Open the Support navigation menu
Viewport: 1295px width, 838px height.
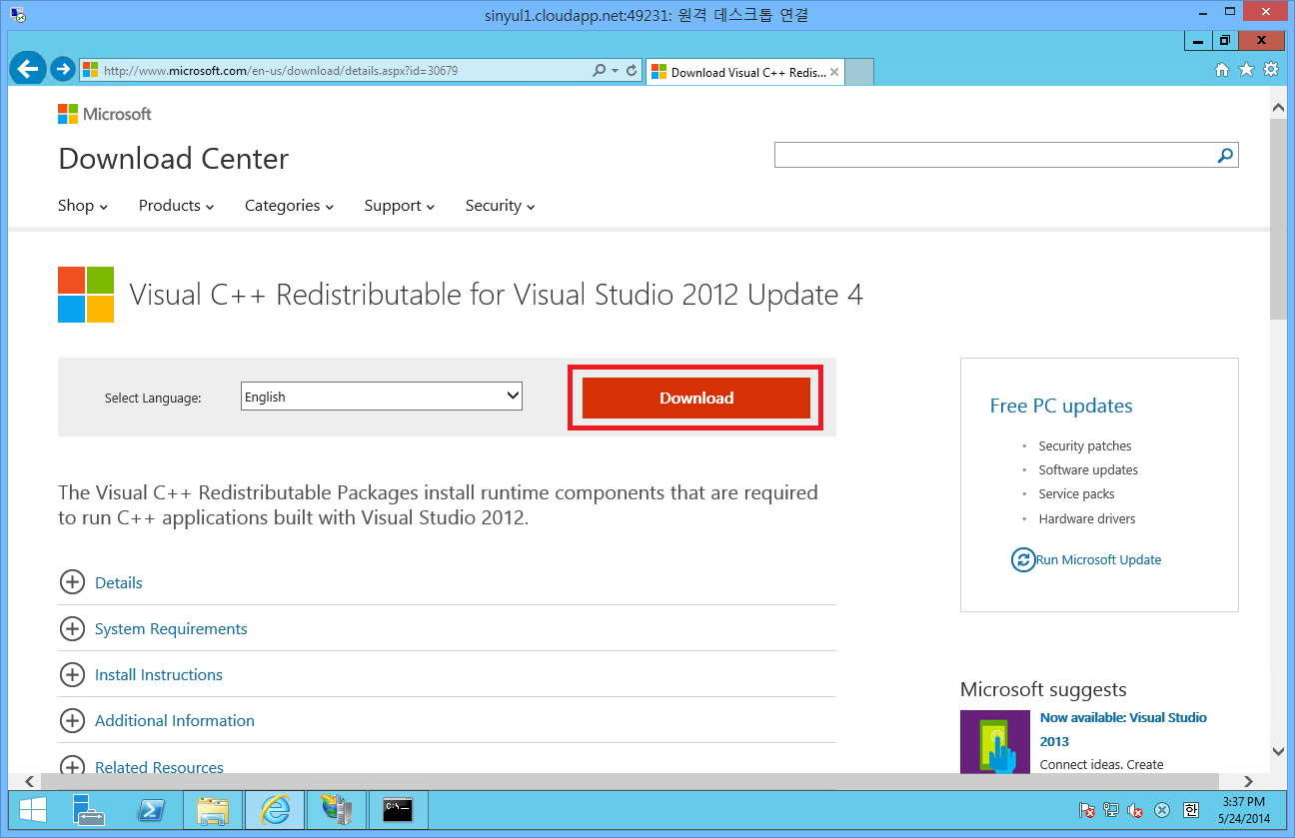(400, 206)
